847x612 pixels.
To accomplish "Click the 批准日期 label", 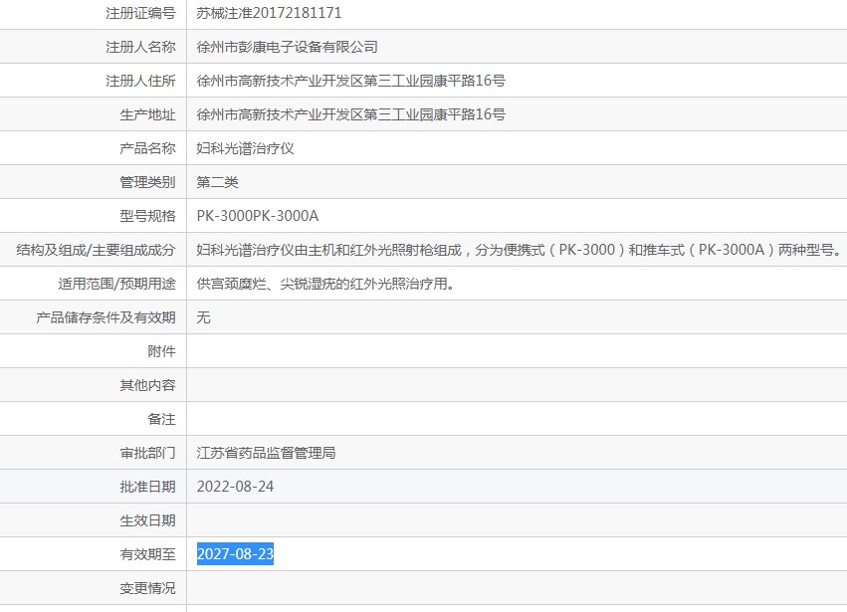I will click(147, 487).
